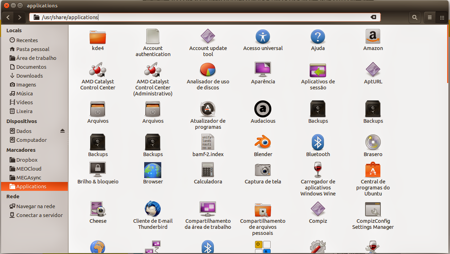The width and height of the screenshot is (450, 254).
Task: Open Cliente de E-mail Thunderbird
Action: click(153, 209)
